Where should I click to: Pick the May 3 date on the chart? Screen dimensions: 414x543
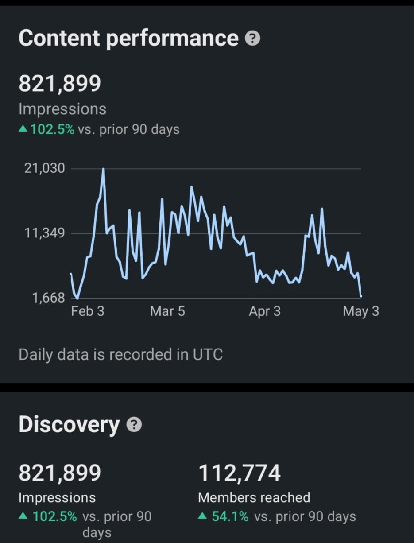click(x=361, y=311)
